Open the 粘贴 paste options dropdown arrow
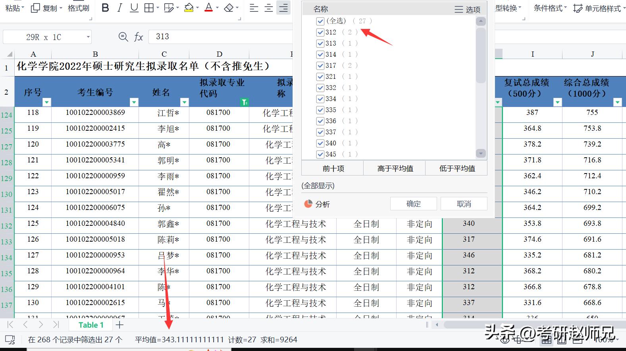The height and width of the screenshot is (351, 626). 23,8
